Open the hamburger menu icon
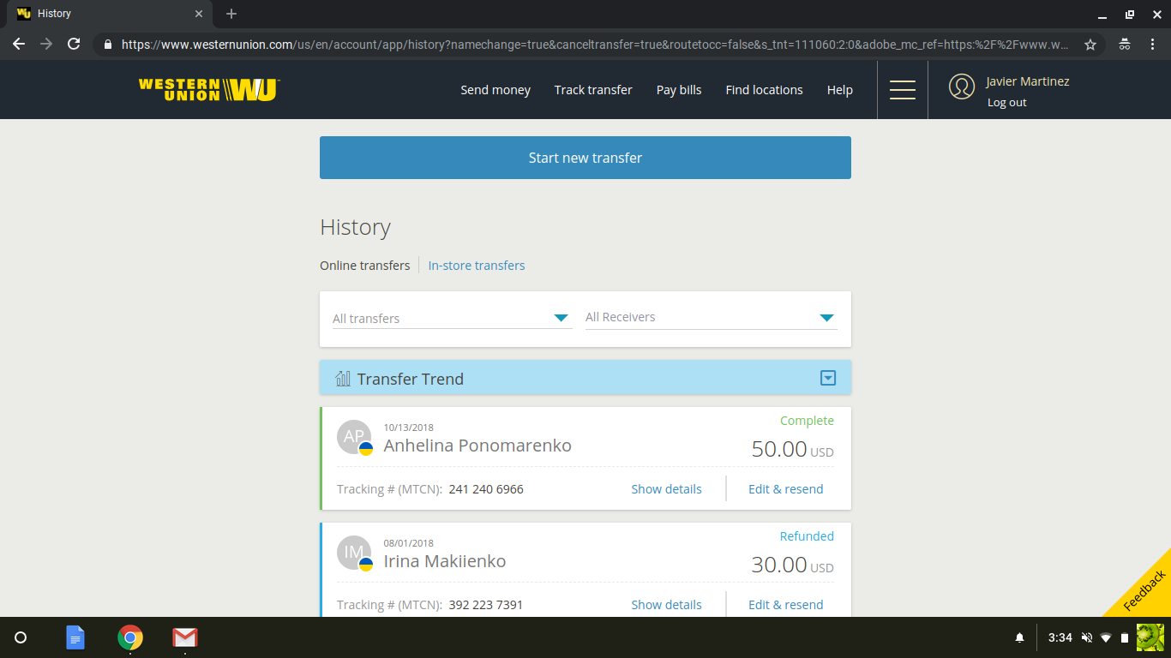The height and width of the screenshot is (658, 1171). coord(902,90)
